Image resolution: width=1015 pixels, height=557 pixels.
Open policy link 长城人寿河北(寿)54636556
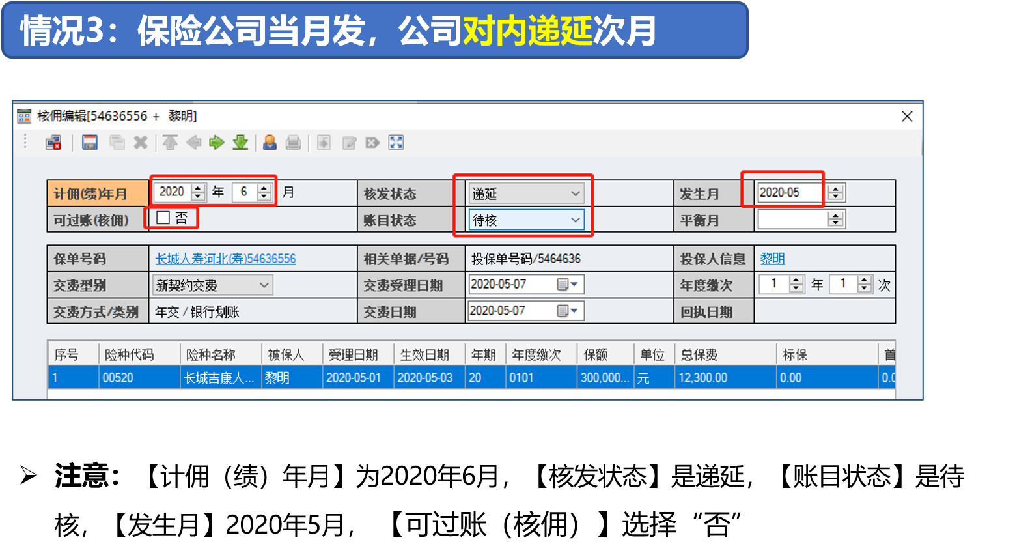(x=225, y=259)
